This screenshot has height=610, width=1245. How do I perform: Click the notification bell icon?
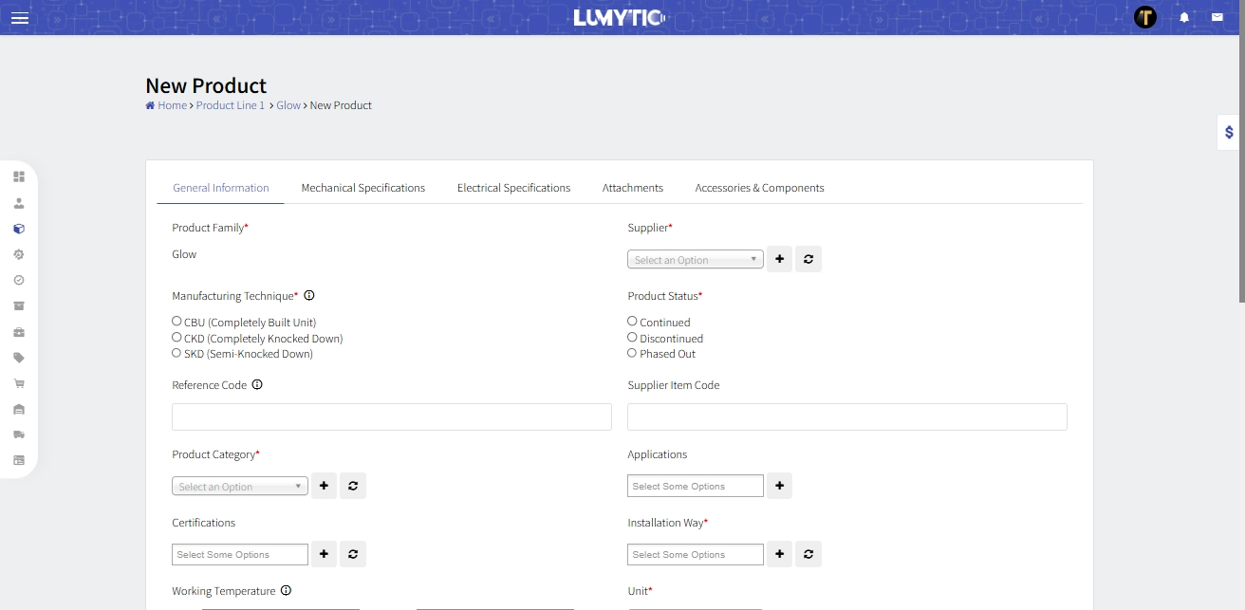point(1184,17)
